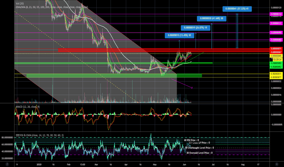
Task: Click the 0.00000037 yellow price label
Action: [276, 77]
